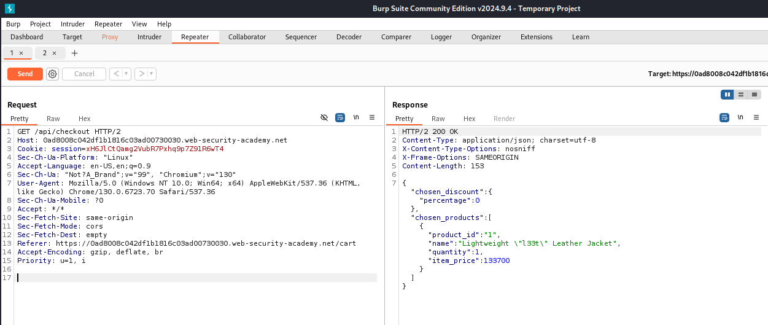Viewport: 768px width, 325px height.
Task: Switch to the Logger tab
Action: click(441, 37)
